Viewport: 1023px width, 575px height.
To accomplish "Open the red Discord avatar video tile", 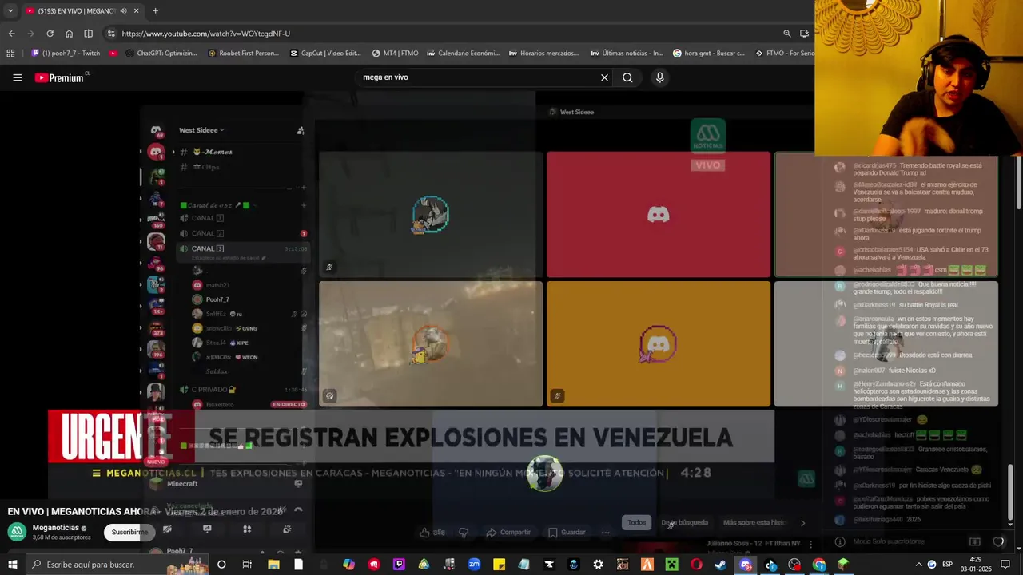I will (659, 215).
